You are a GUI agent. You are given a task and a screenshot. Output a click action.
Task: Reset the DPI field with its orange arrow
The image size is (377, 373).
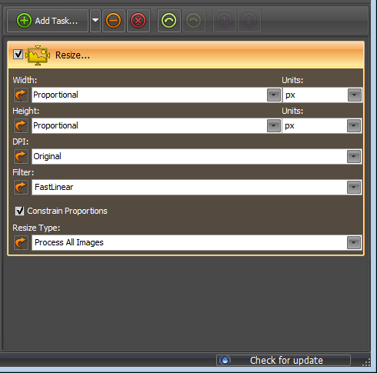pyautogui.click(x=21, y=157)
